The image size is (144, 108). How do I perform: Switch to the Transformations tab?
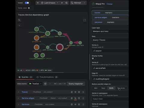click(47, 77)
